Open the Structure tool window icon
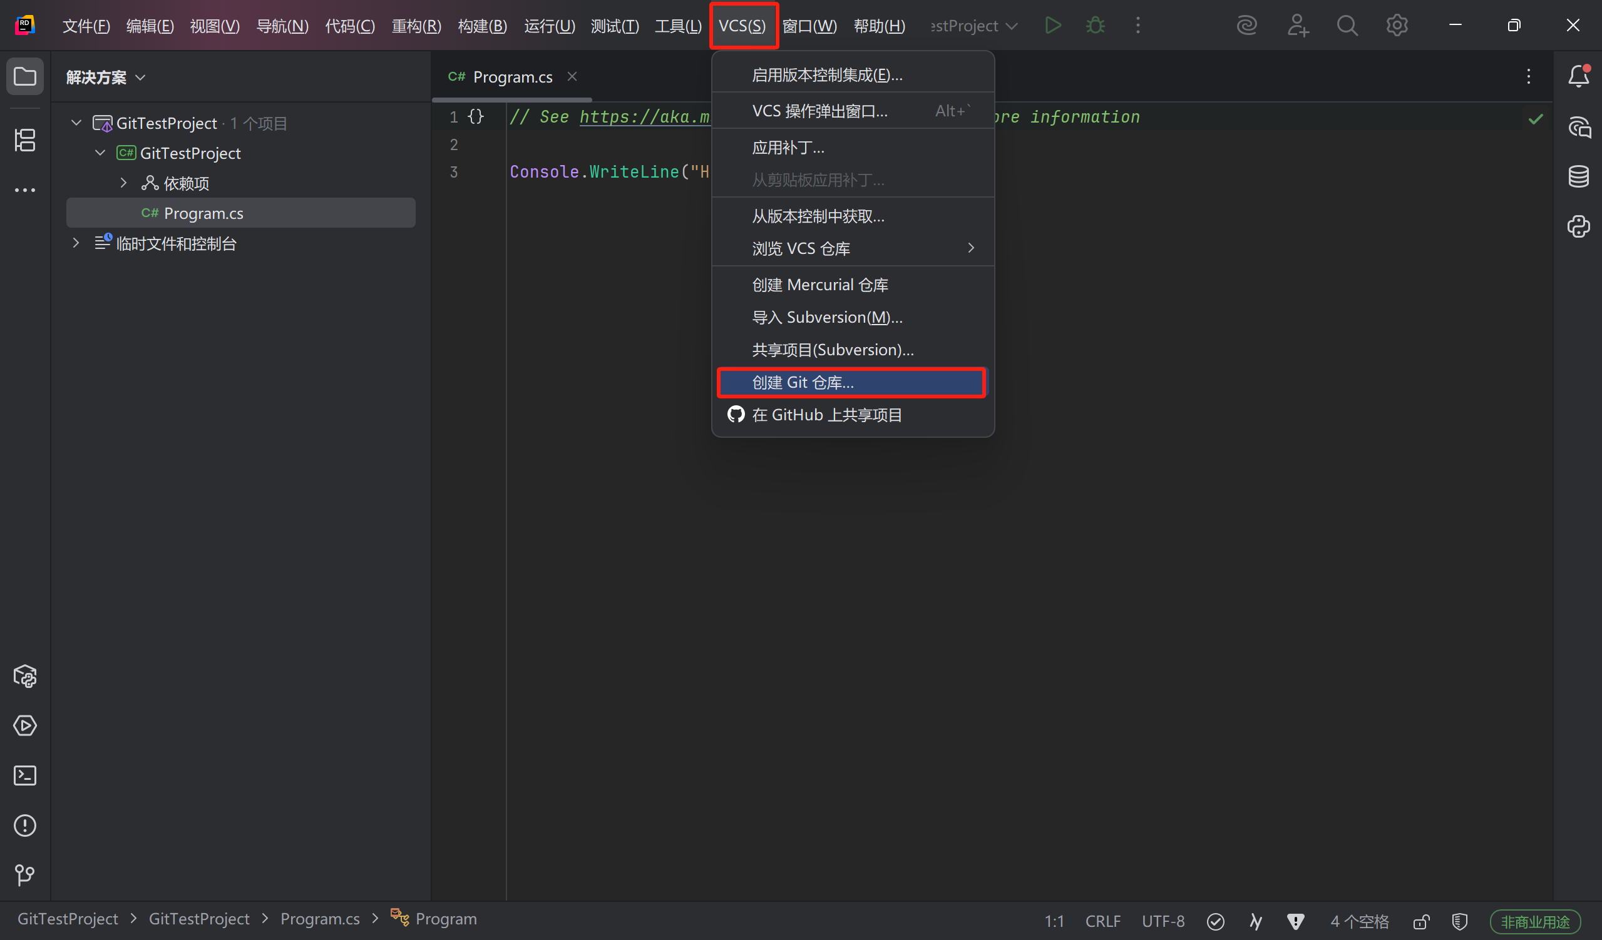 [25, 140]
